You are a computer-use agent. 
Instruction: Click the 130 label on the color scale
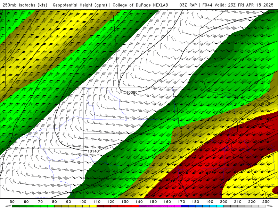coord(125,202)
